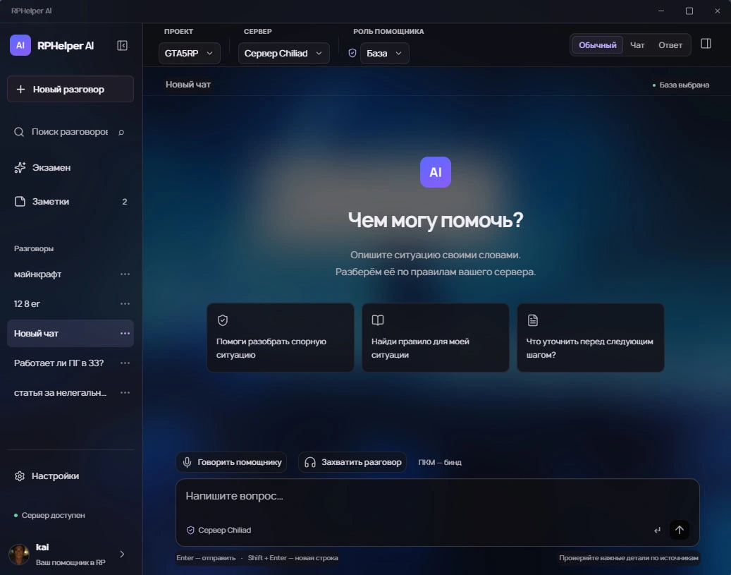The width and height of the screenshot is (731, 575).
Task: Click the RPHelper AI logo badge
Action: click(20, 45)
